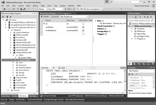Click the Update arrow button
Screen dimensions: 156x105
point(45,17)
